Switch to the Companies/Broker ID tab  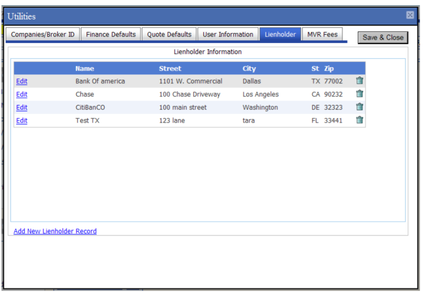[x=42, y=34]
